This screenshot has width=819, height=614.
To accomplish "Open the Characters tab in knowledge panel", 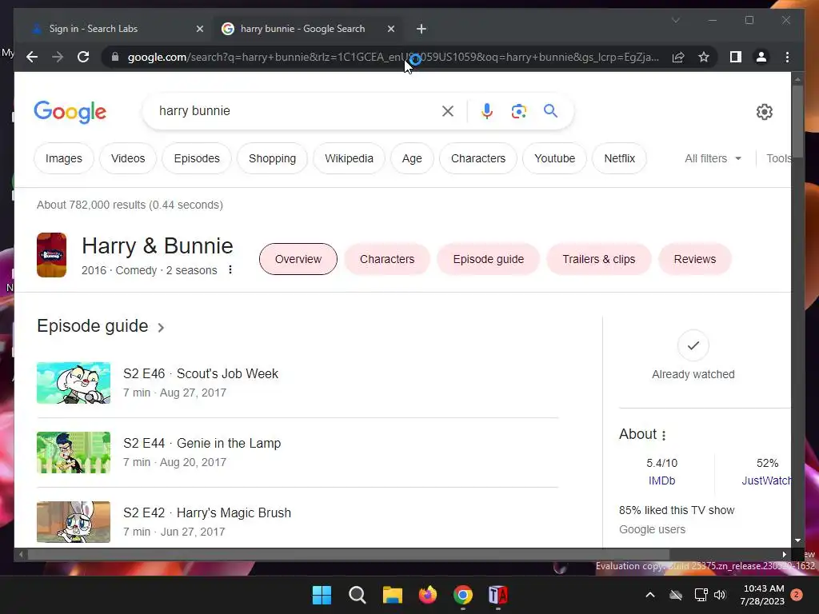I will (x=387, y=259).
